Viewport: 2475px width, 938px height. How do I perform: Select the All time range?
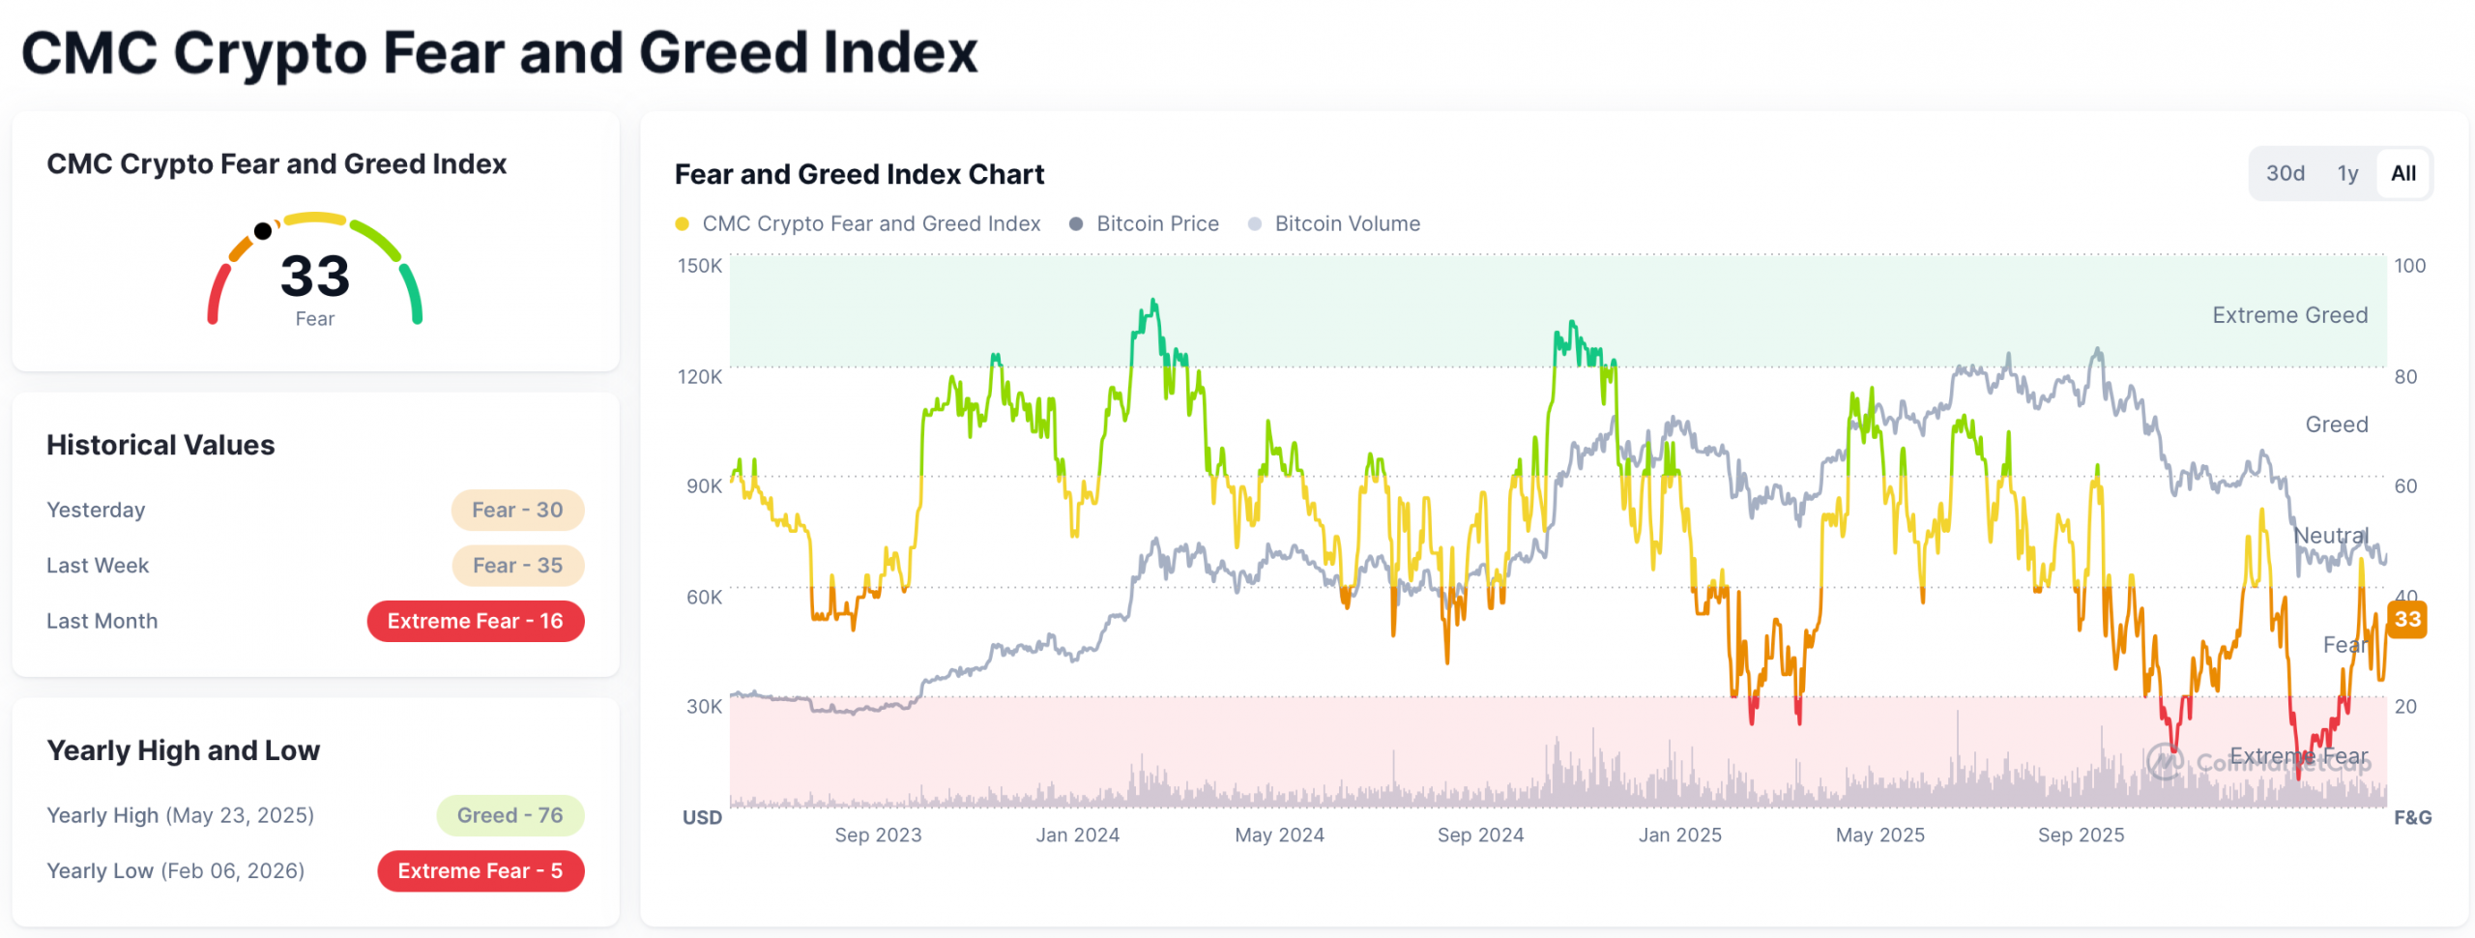[x=2404, y=173]
